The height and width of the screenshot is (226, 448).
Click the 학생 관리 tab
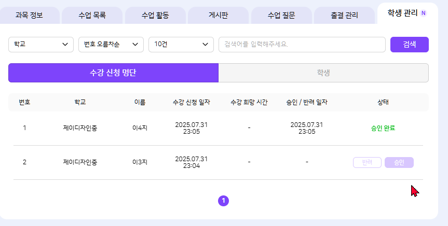(402, 12)
